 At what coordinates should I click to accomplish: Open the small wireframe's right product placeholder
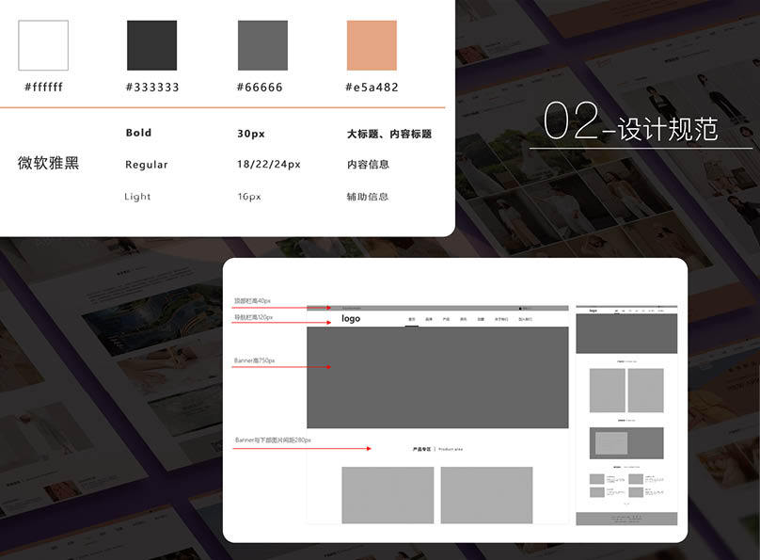[645, 391]
